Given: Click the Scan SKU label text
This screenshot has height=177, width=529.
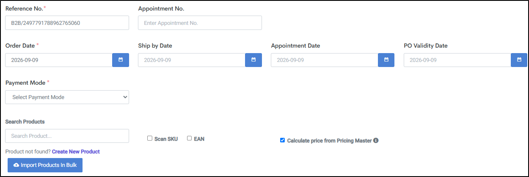Looking at the screenshot, I should coord(166,139).
